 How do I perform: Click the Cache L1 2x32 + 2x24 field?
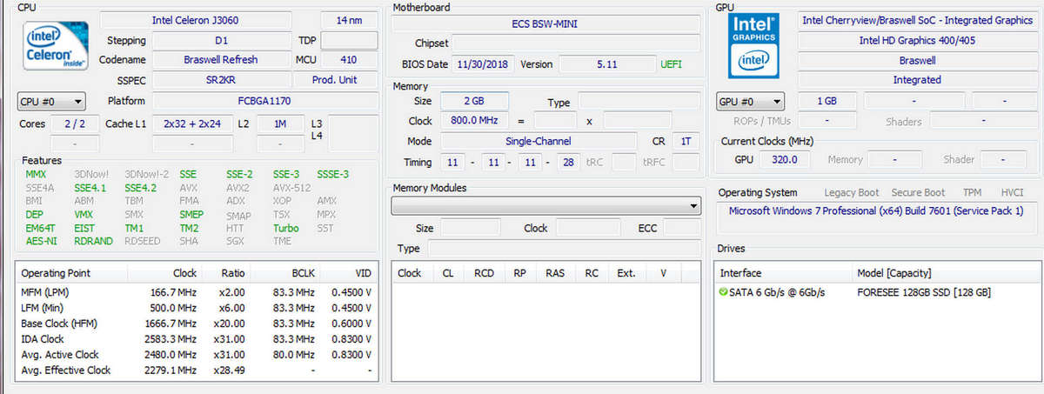coord(192,124)
